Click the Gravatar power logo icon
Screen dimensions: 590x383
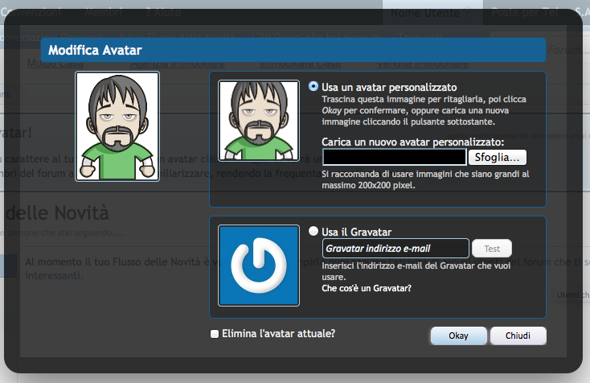tap(259, 266)
